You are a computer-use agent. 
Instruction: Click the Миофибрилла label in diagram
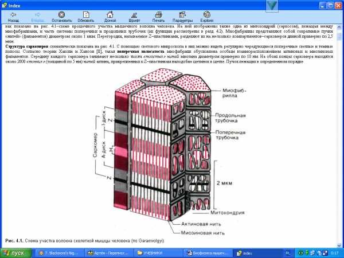click(x=234, y=93)
